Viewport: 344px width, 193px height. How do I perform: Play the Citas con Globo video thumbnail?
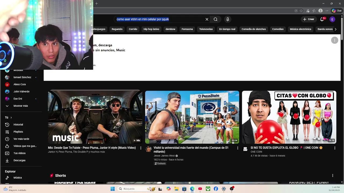pyautogui.click(x=289, y=117)
